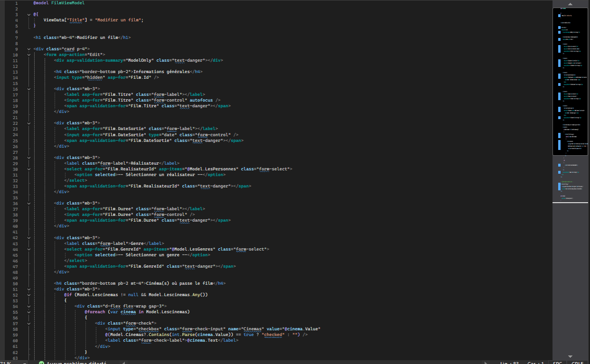
Task: Open the CRLF line-ending selector
Action: 578,362
